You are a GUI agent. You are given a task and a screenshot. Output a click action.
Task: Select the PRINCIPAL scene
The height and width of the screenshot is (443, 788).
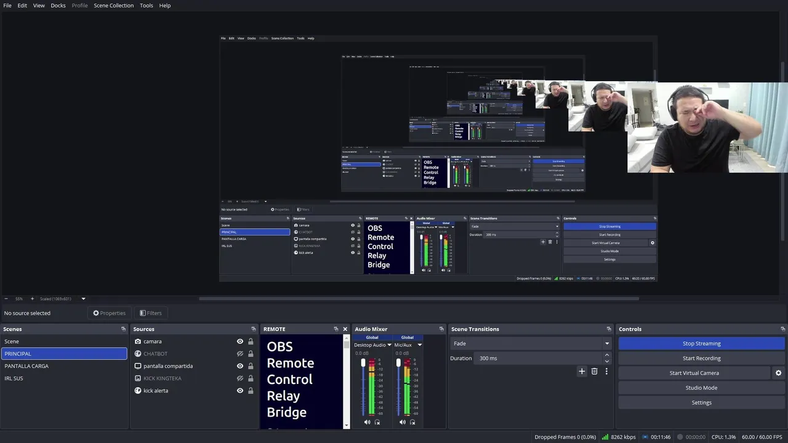(x=64, y=354)
